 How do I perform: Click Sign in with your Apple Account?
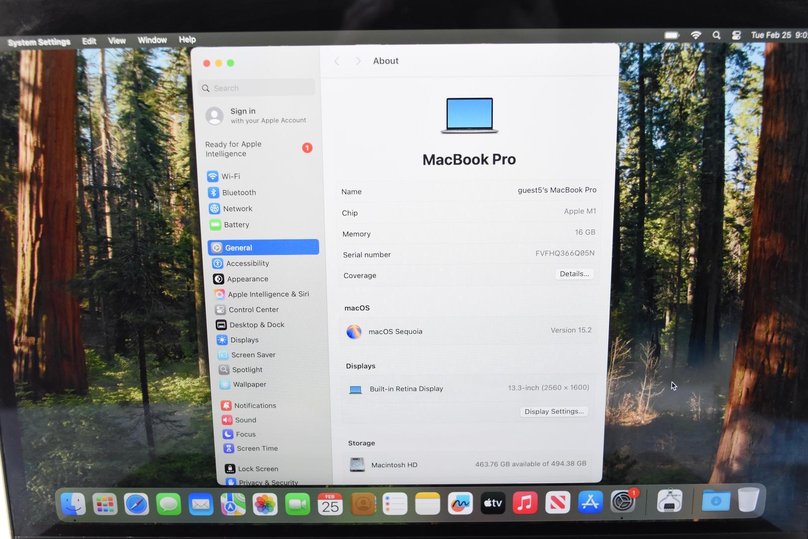256,115
